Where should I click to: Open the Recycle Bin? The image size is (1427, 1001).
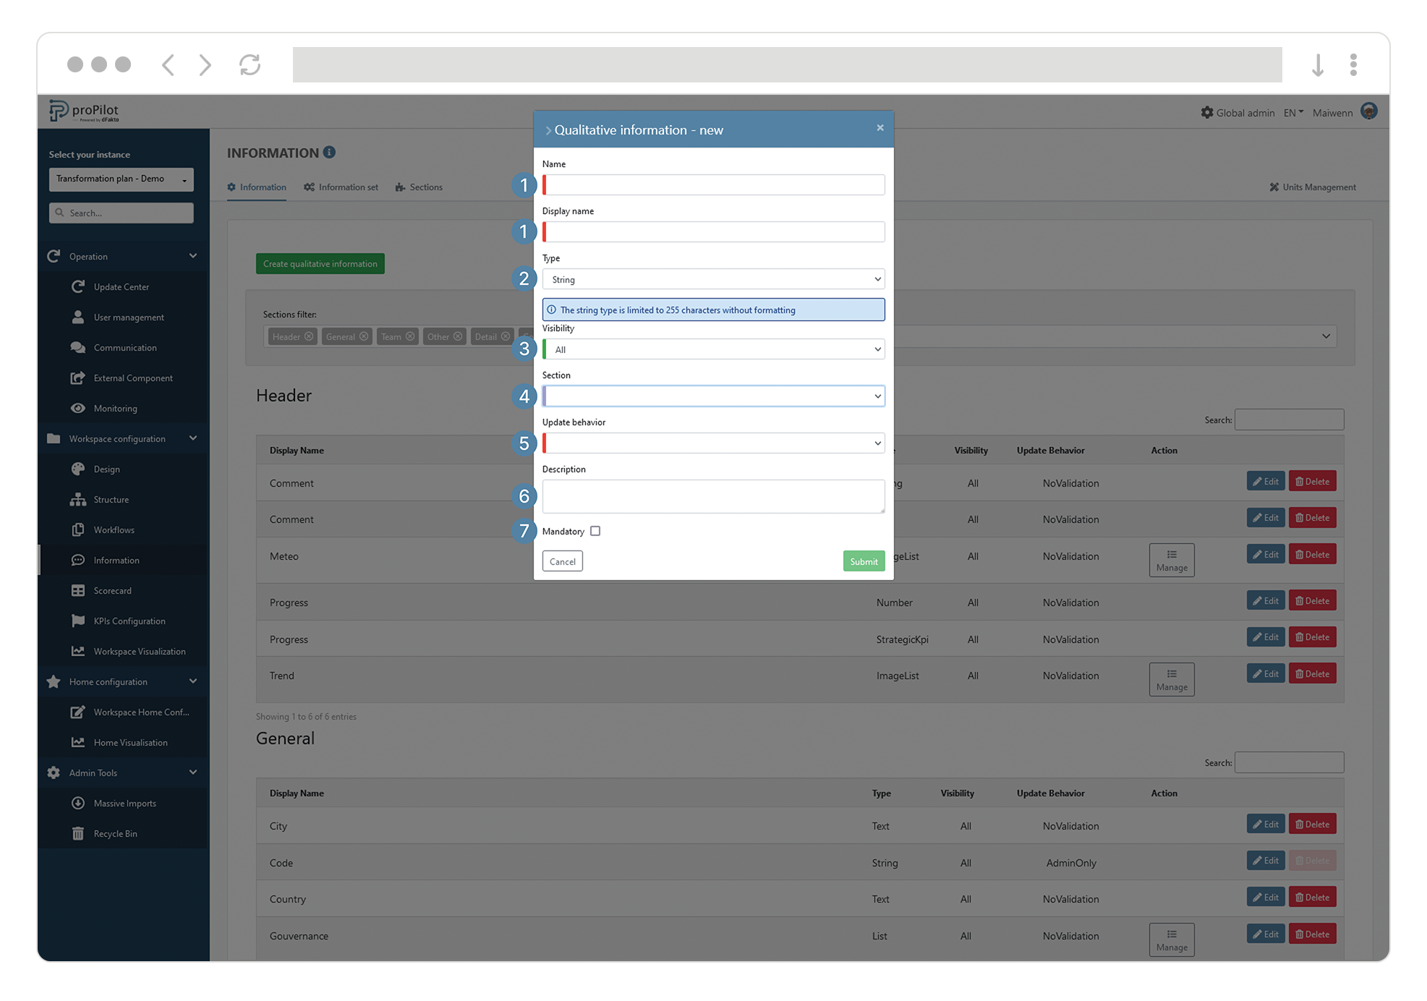tap(114, 833)
